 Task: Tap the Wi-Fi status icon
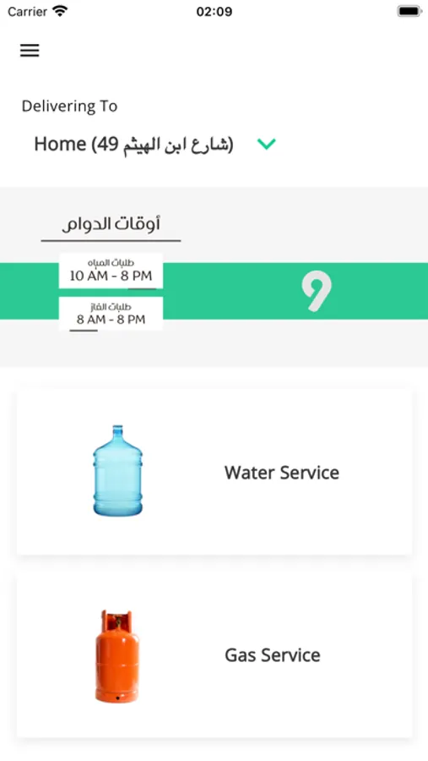[x=60, y=11]
